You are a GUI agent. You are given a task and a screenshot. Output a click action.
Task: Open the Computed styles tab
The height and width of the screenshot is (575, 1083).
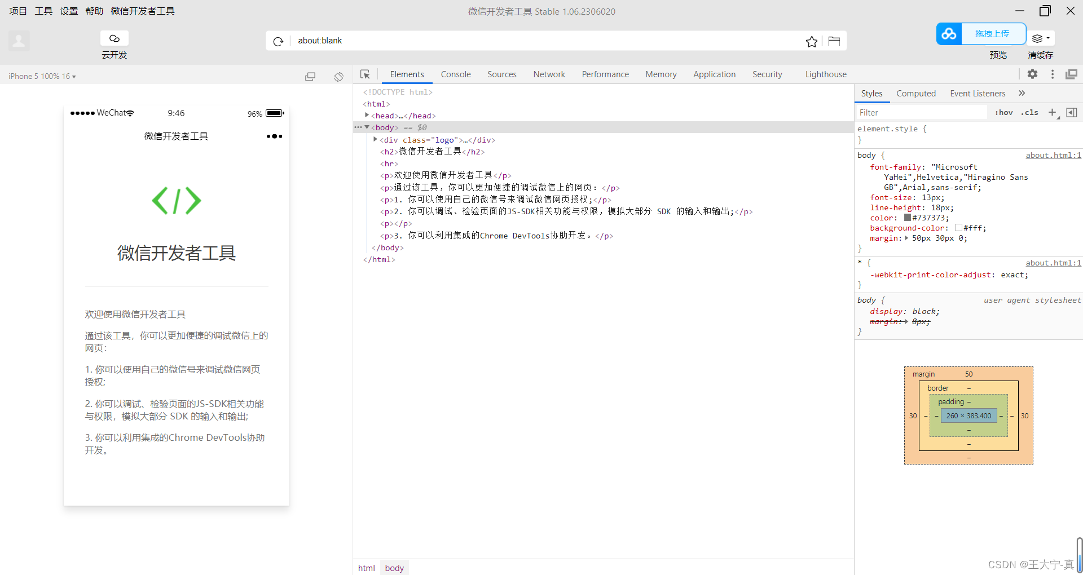(x=916, y=94)
